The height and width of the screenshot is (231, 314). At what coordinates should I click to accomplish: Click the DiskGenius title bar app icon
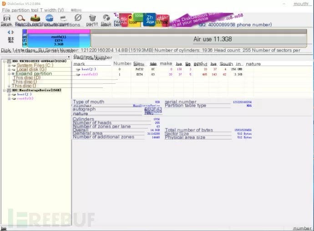tap(4, 4)
